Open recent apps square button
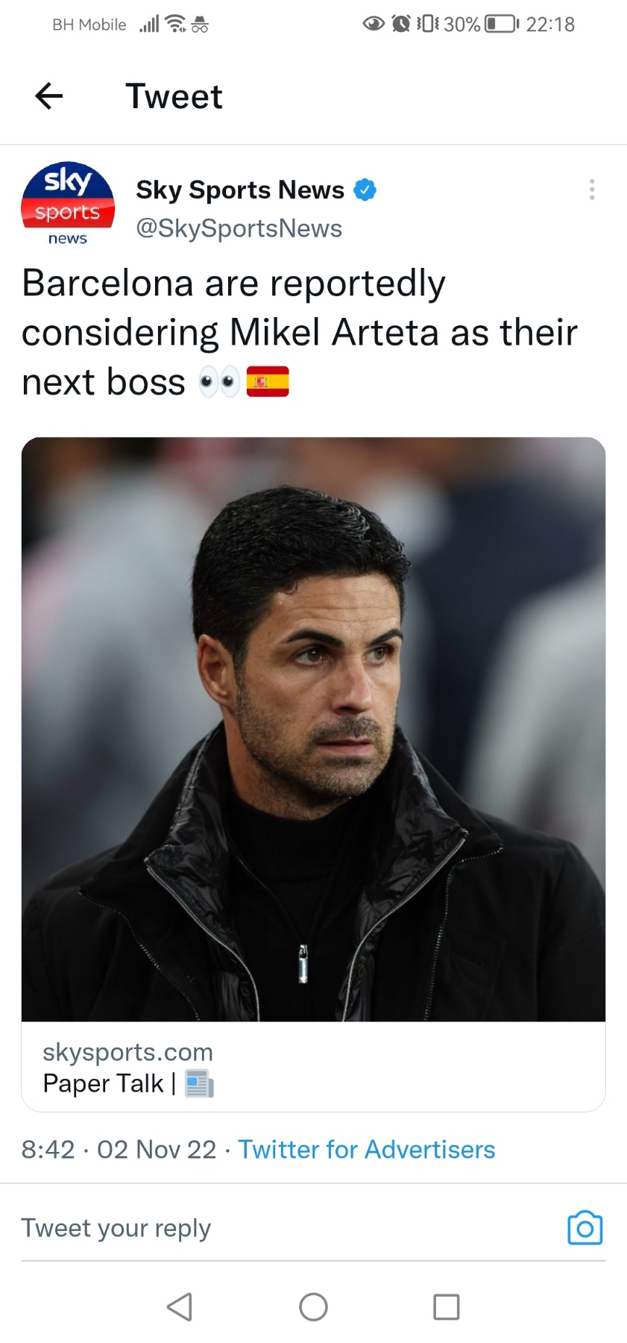 447,1307
